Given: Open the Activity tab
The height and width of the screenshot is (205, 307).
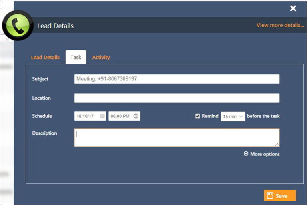Looking at the screenshot, I should [101, 57].
